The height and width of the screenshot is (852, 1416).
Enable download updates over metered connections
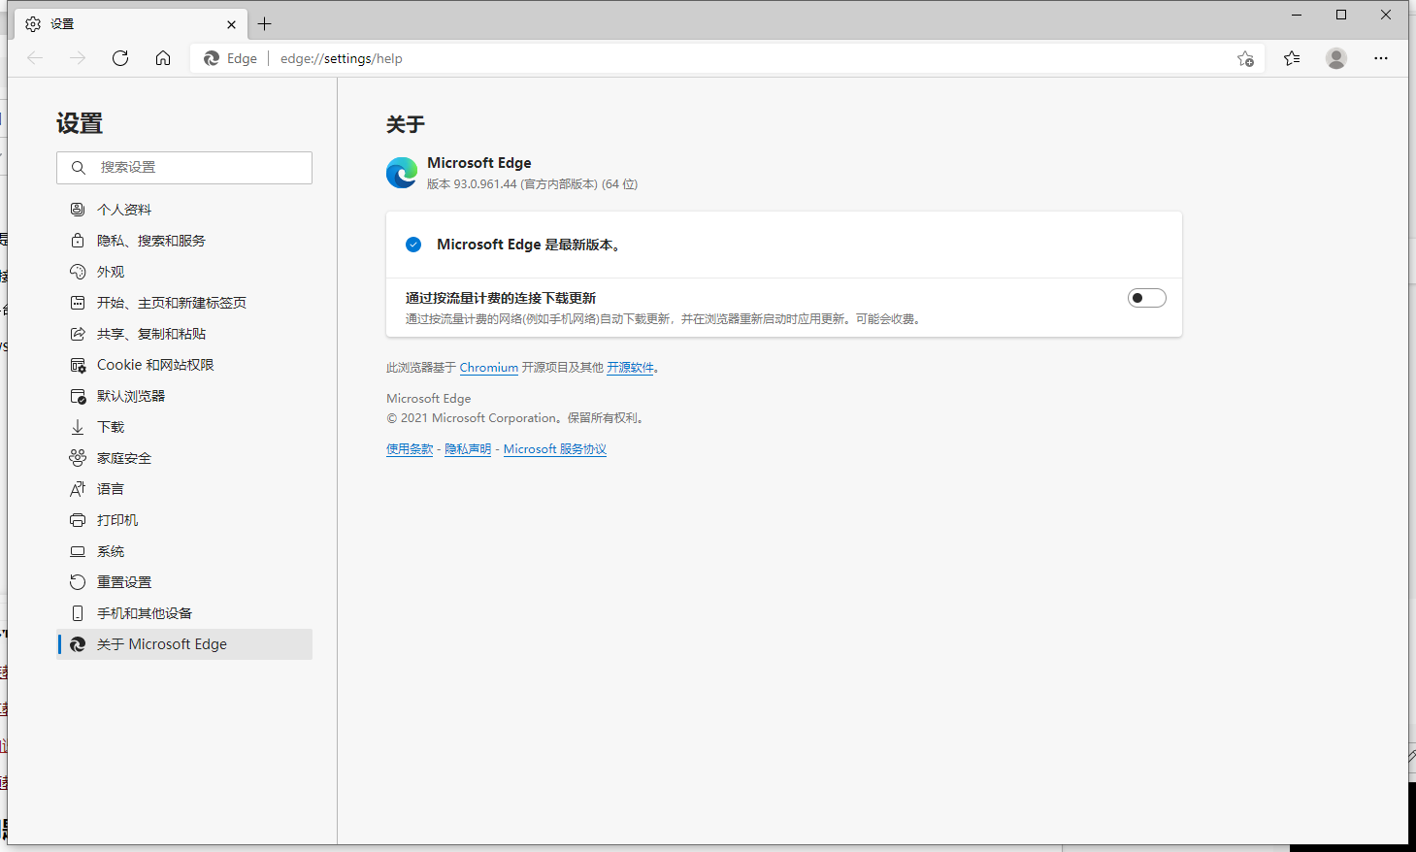1146,298
